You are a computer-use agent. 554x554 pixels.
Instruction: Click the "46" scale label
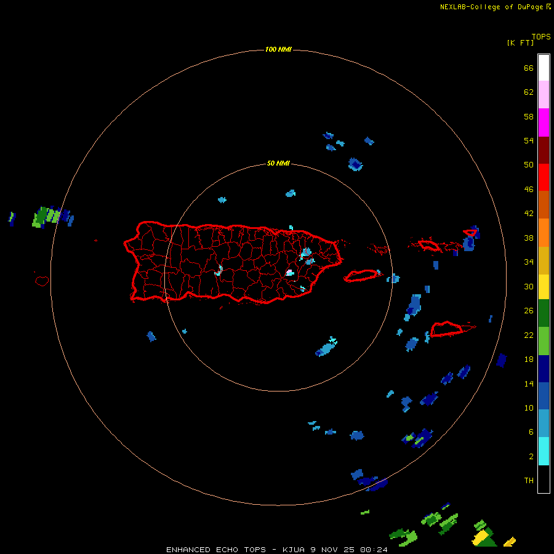pyautogui.click(x=529, y=189)
